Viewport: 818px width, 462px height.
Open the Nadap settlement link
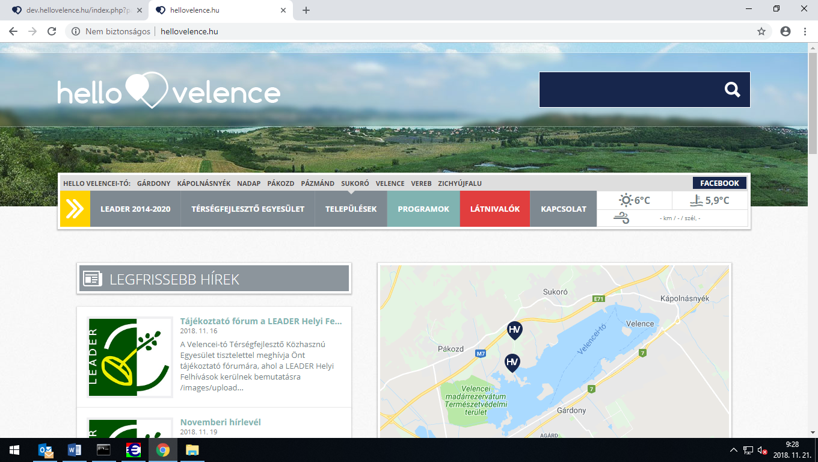coord(249,183)
